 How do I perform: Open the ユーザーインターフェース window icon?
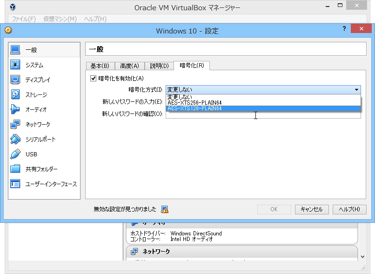[15, 184]
